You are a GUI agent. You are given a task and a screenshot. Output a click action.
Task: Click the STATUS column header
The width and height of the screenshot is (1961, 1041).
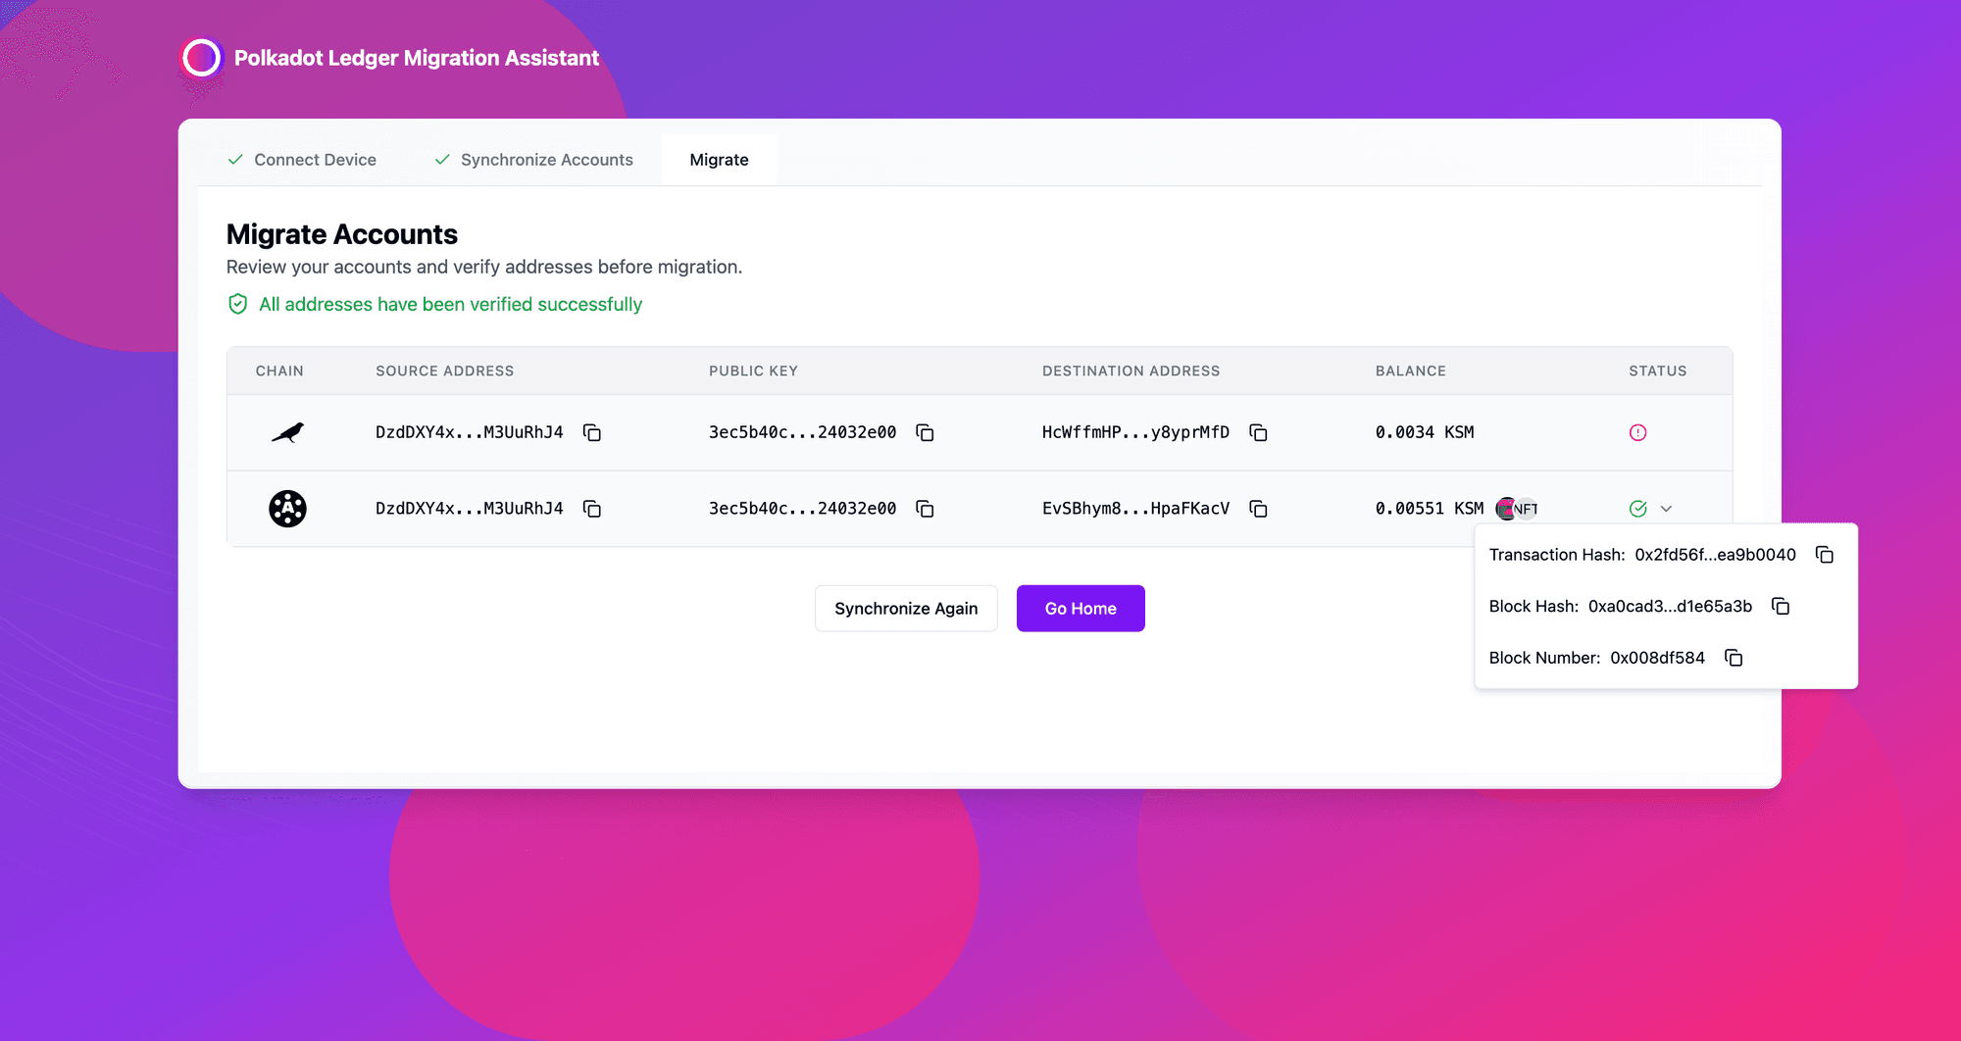coord(1658,371)
